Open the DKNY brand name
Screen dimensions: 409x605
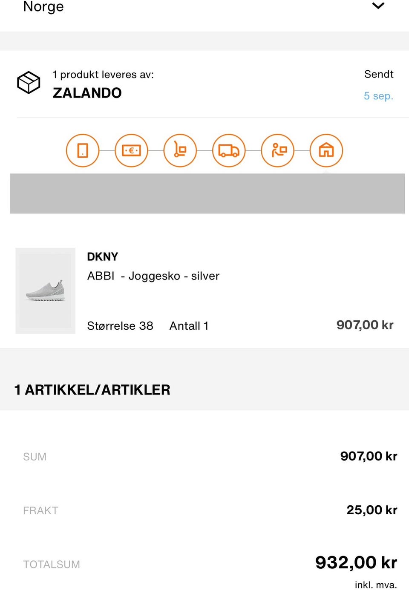tap(103, 256)
